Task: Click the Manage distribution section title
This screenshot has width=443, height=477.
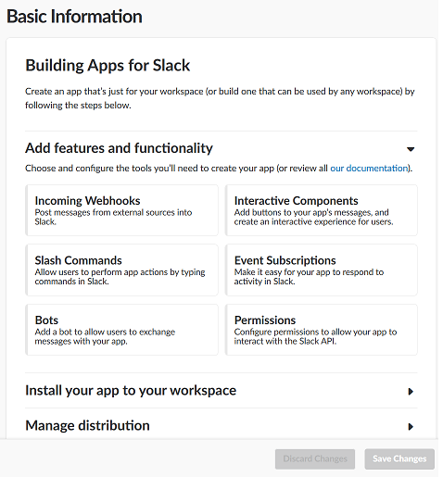Action: pyautogui.click(x=87, y=426)
